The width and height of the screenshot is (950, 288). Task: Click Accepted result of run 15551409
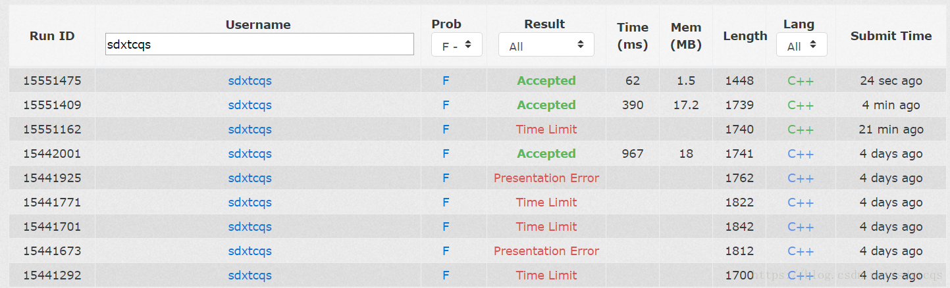coord(546,105)
